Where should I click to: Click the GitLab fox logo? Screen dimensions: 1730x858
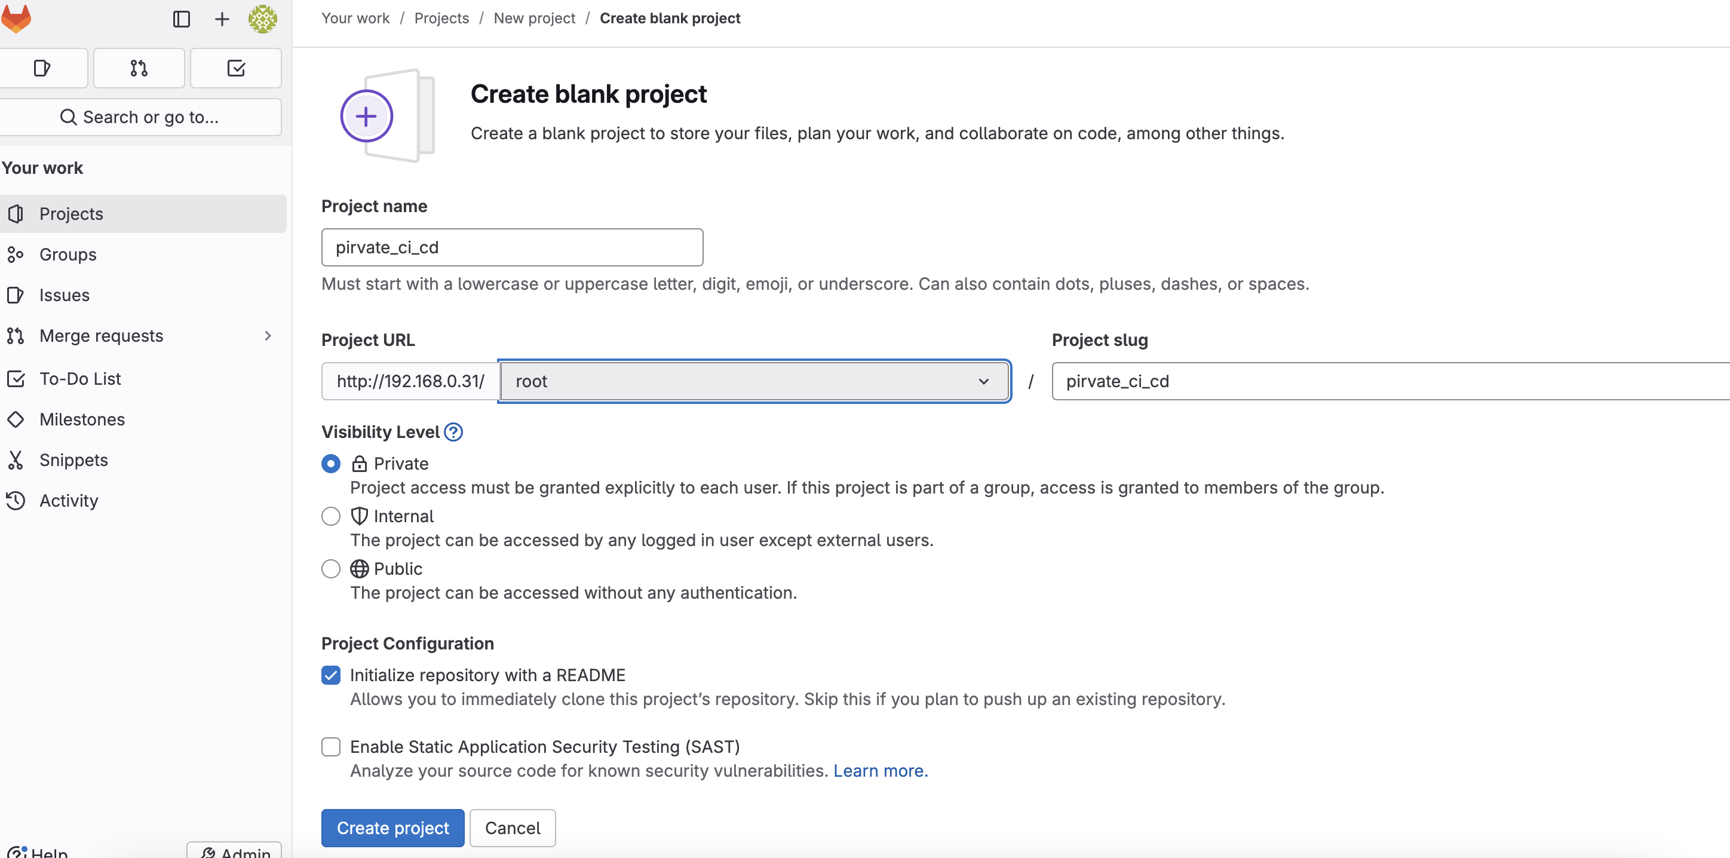point(16,18)
